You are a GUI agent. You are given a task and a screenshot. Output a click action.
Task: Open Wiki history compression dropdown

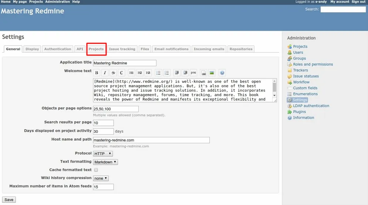pyautogui.click(x=101, y=178)
